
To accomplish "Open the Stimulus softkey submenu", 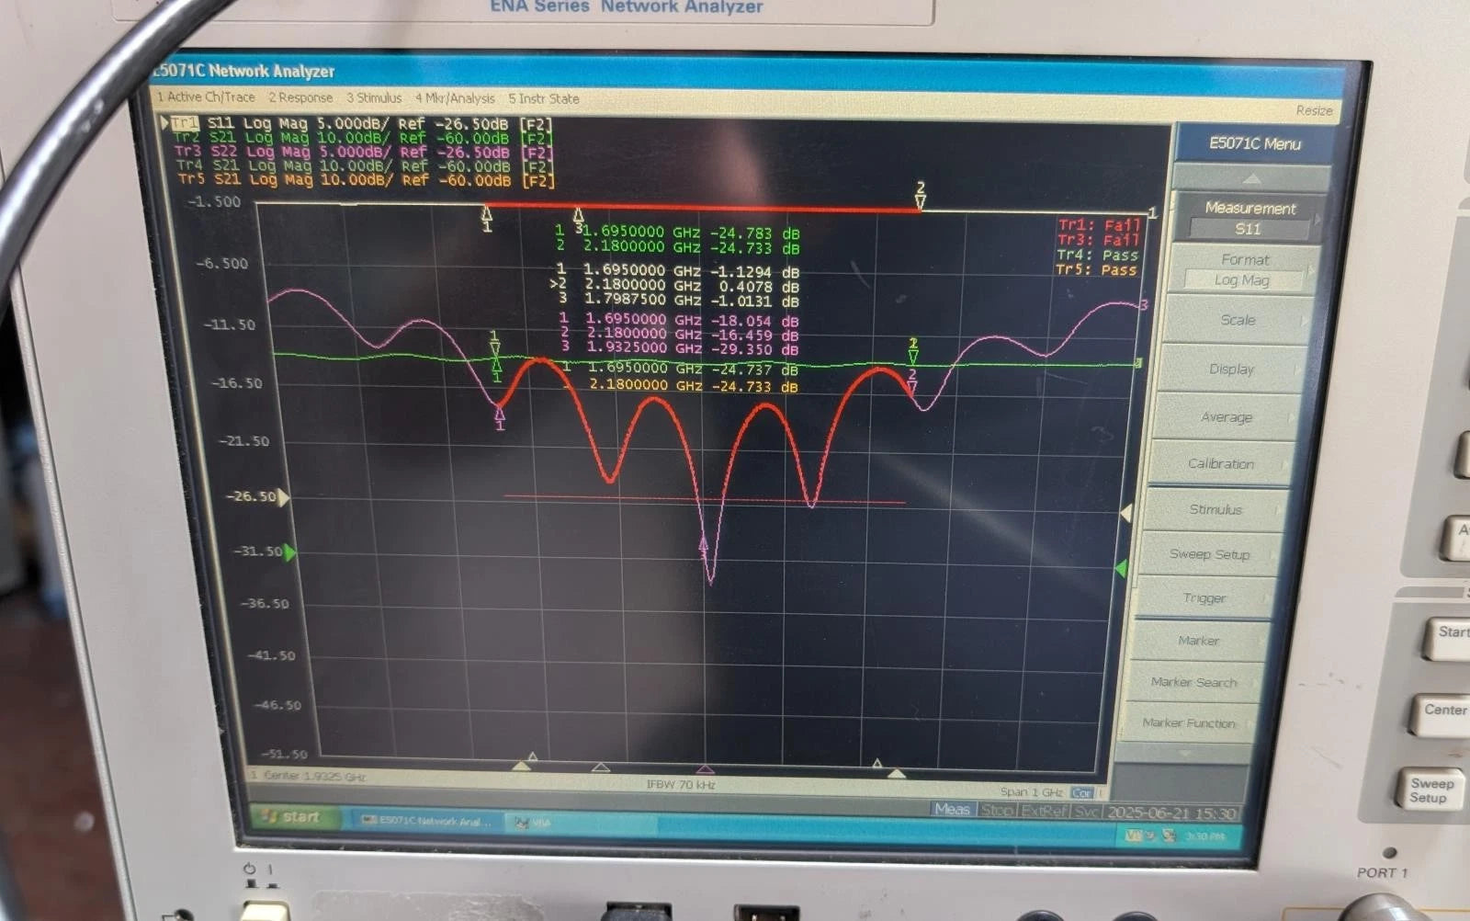I will click(1215, 509).
